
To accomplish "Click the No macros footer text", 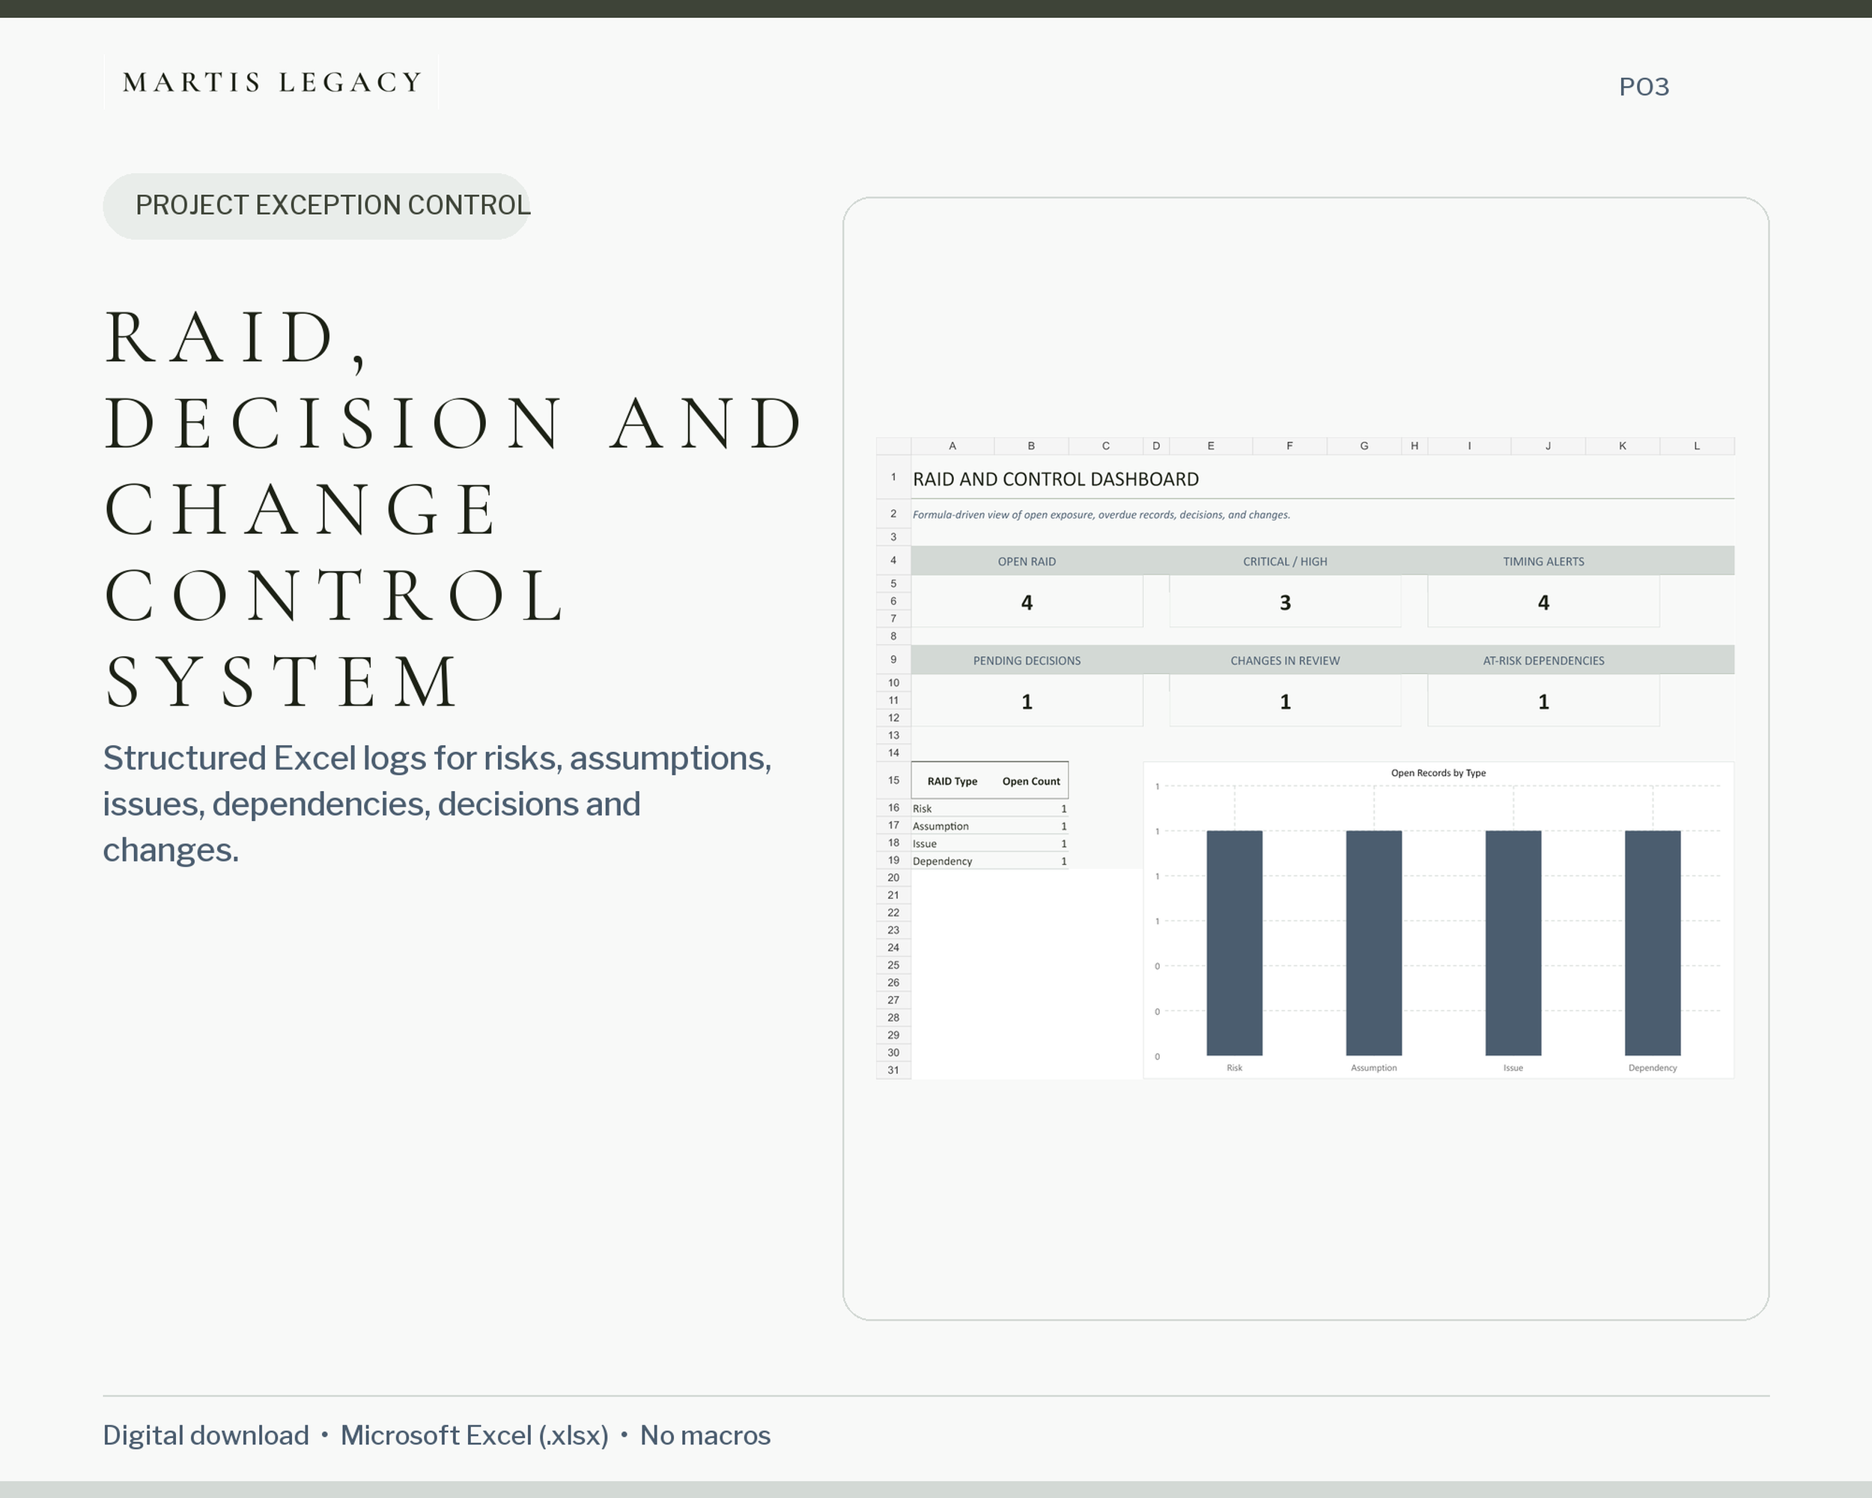I will [x=705, y=1436].
